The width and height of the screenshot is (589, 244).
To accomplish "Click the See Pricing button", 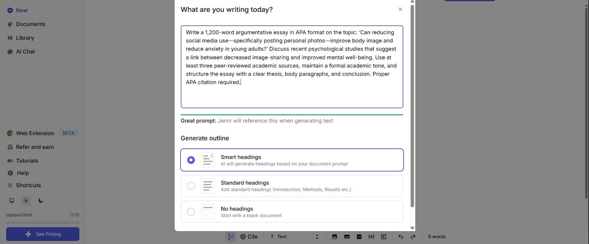I will tap(43, 234).
